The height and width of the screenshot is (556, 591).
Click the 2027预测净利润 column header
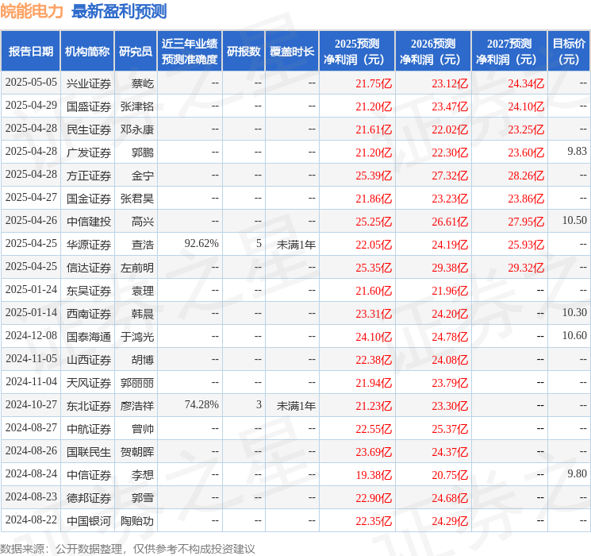(x=509, y=52)
